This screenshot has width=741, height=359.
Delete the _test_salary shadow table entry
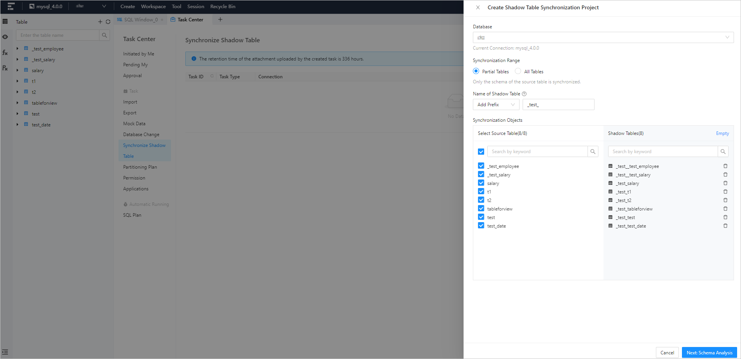click(725, 183)
